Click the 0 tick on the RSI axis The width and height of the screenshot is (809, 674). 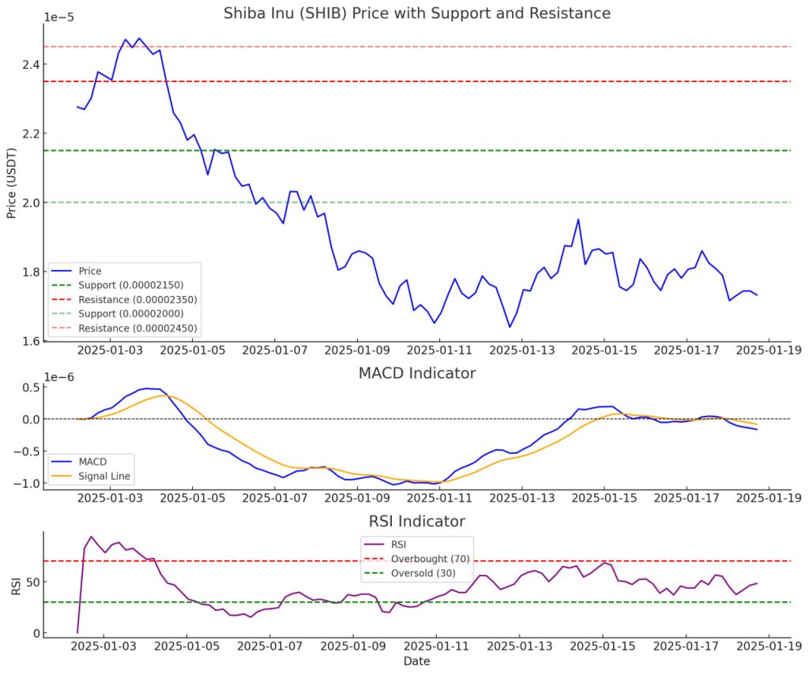[36, 633]
